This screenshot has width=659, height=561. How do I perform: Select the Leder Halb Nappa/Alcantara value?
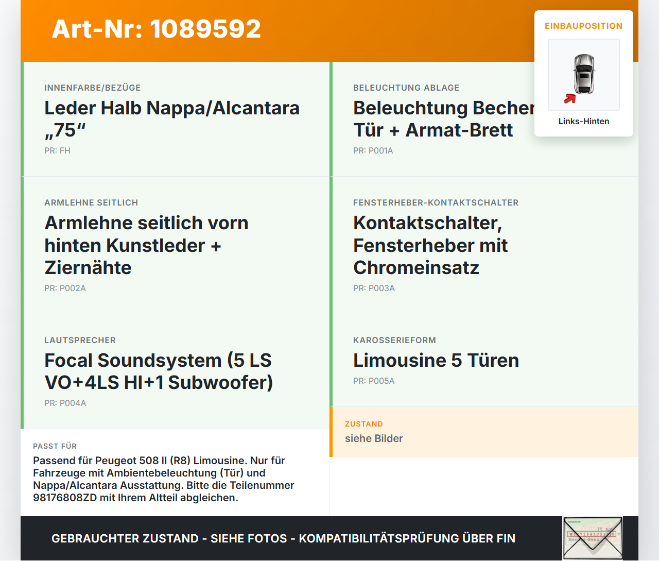point(172,119)
